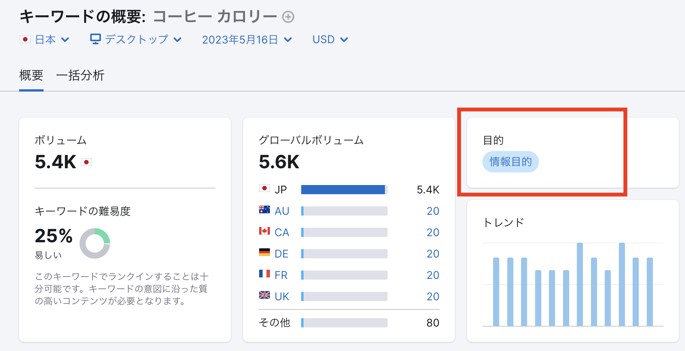Screen dimensions: 685x351
Task: Click the desktop monitor icon
Action: tap(96, 39)
